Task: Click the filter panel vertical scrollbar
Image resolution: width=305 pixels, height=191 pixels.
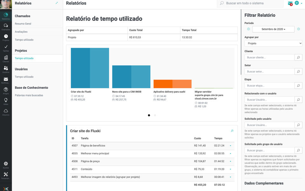Action: click(241, 42)
